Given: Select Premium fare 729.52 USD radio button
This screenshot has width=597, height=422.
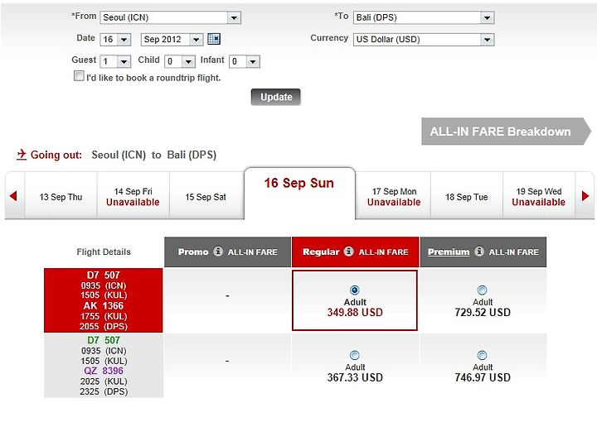Looking at the screenshot, I should tap(482, 290).
